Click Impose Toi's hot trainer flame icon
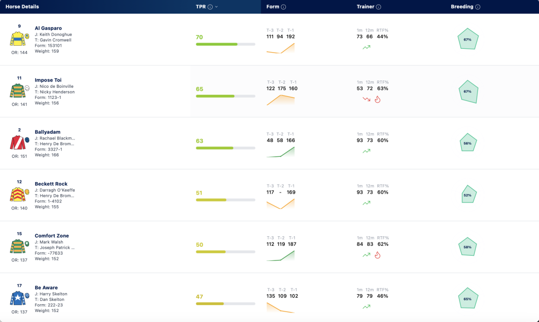The height and width of the screenshot is (322, 539). 377,99
